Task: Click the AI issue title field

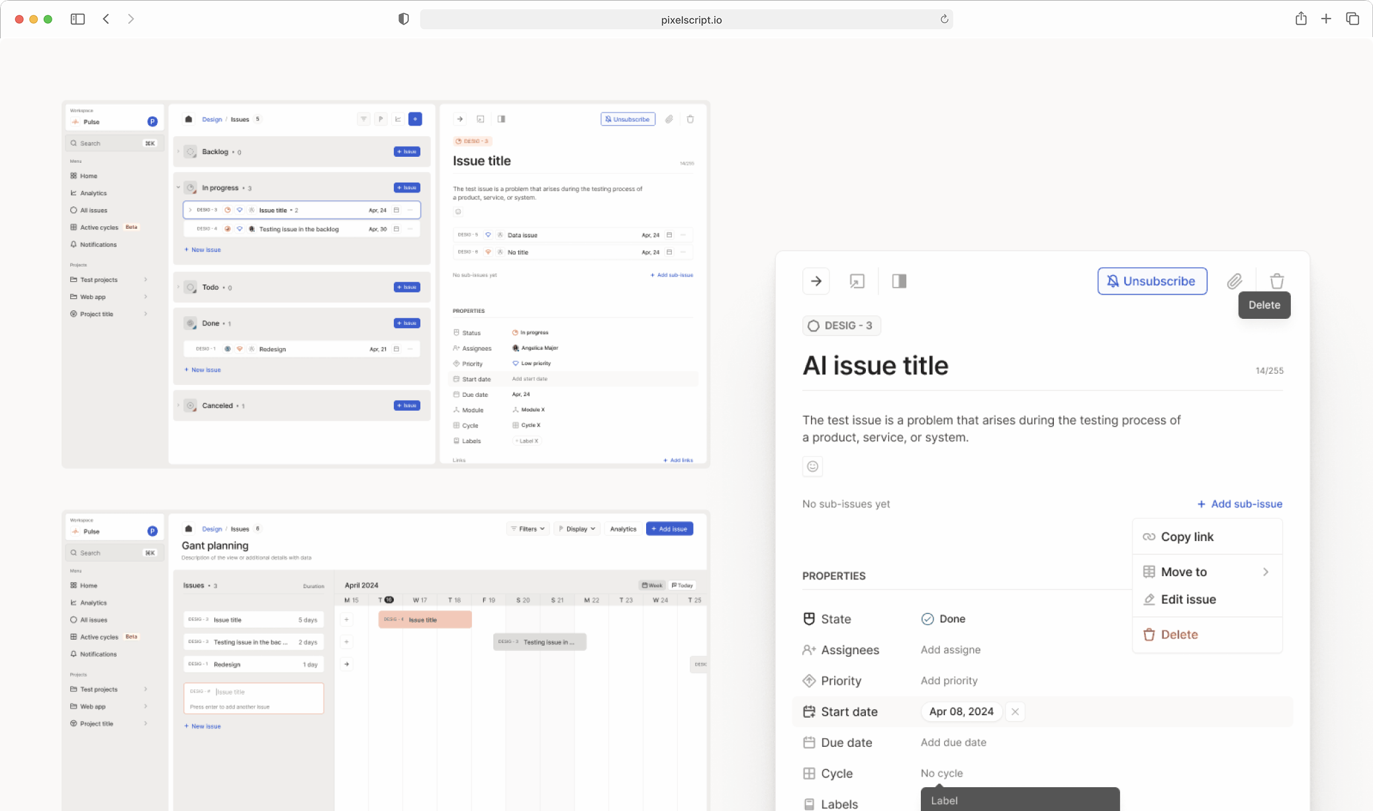Action: [875, 366]
